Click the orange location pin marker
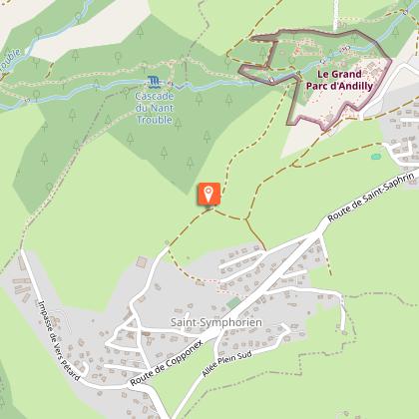The image size is (419, 419). tap(209, 195)
